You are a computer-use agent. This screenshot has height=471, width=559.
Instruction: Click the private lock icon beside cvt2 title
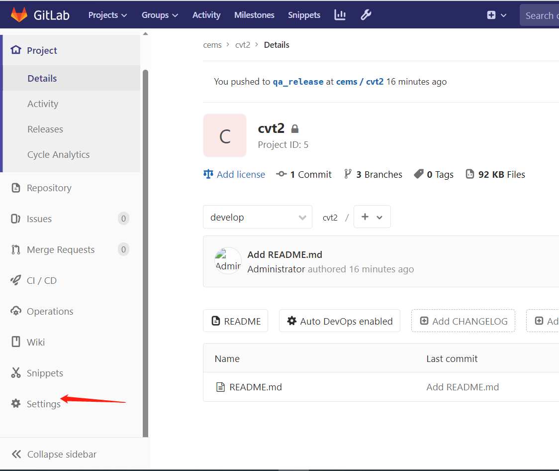(x=294, y=128)
